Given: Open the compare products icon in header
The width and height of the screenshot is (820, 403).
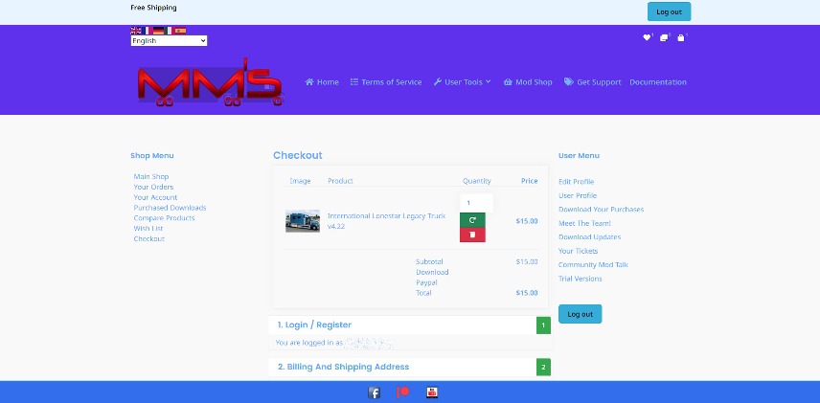Looking at the screenshot, I should [x=664, y=37].
